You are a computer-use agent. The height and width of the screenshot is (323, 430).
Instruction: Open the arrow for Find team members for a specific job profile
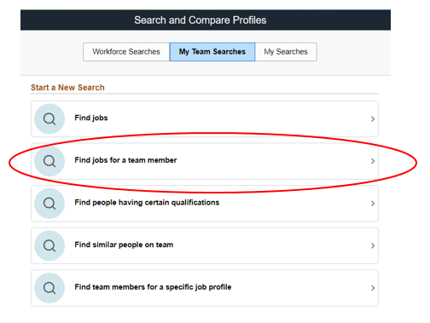point(373,288)
